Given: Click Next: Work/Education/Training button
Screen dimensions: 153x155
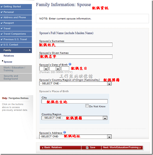Looking at the screenshot, I should coord(122,148).
